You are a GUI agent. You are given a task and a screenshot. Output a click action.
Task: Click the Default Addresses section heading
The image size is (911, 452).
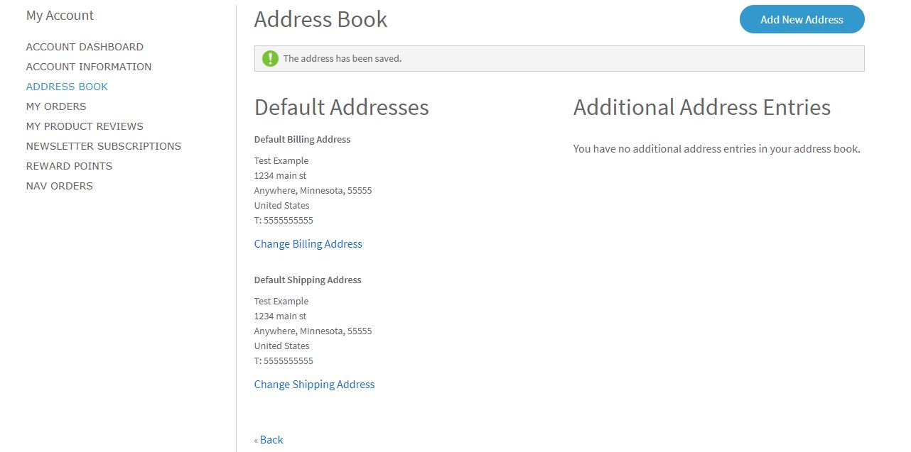(x=341, y=107)
